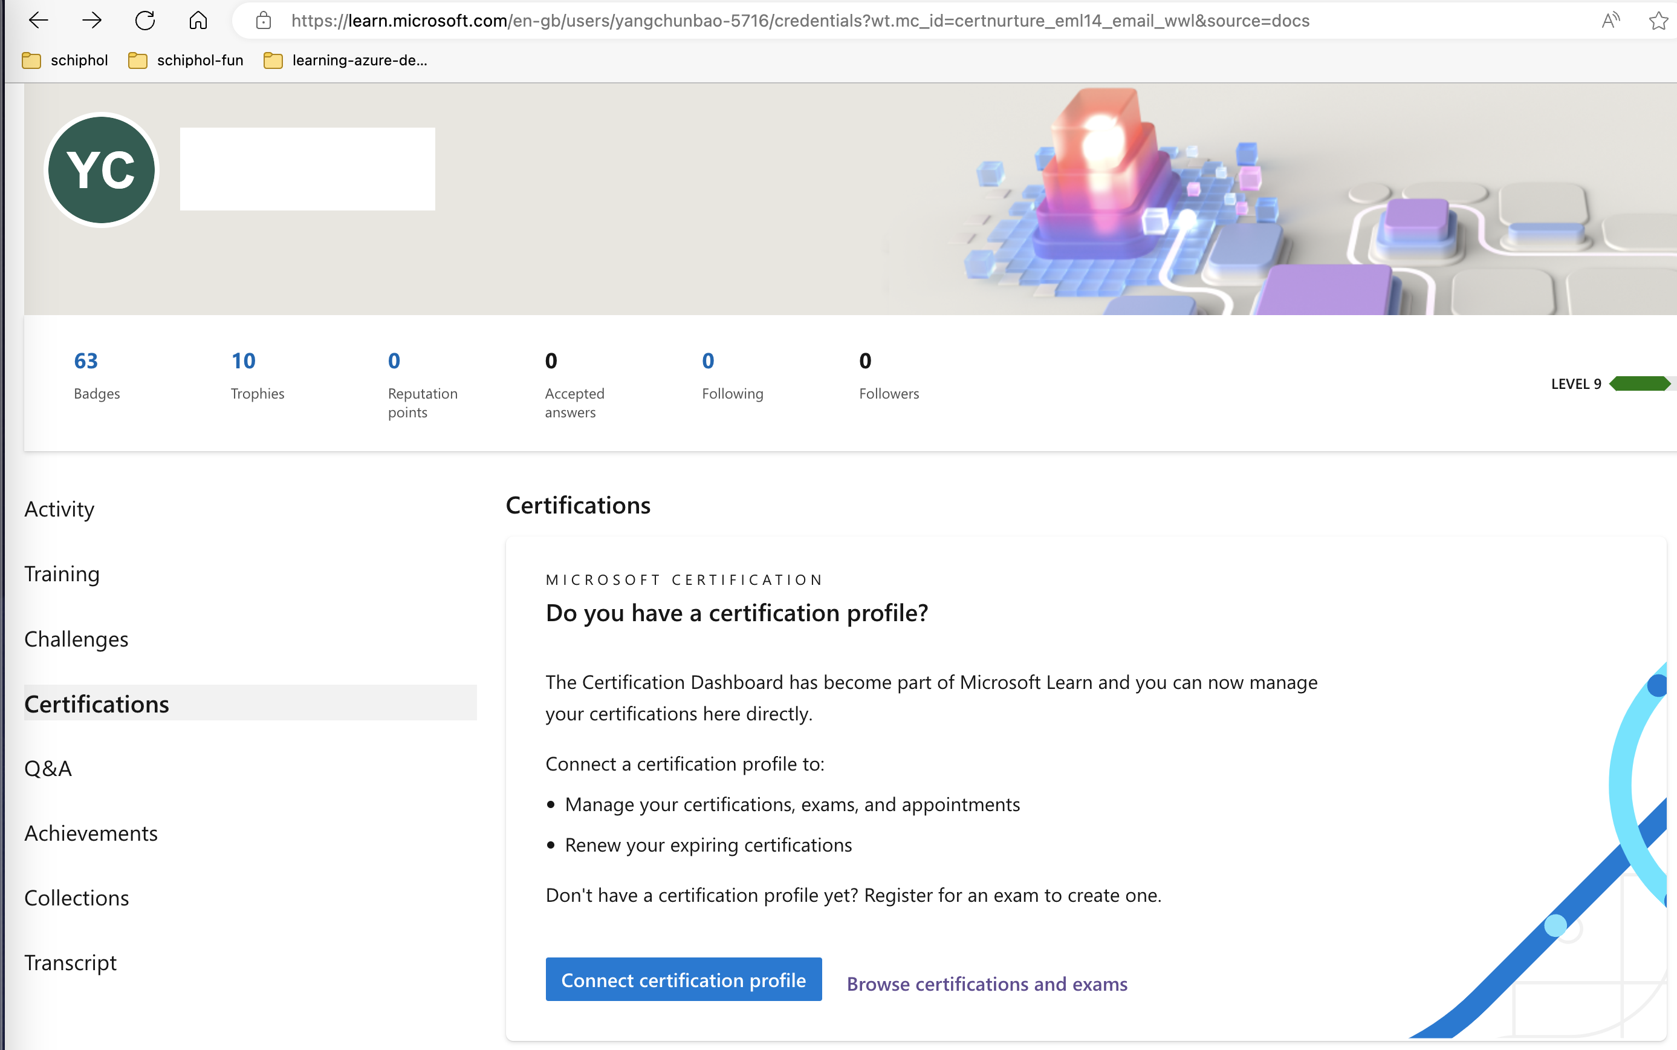Click Connect certification profile button
The width and height of the screenshot is (1677, 1050).
click(x=683, y=979)
